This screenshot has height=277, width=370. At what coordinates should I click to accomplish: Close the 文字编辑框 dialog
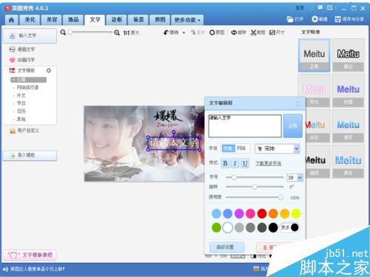298,103
